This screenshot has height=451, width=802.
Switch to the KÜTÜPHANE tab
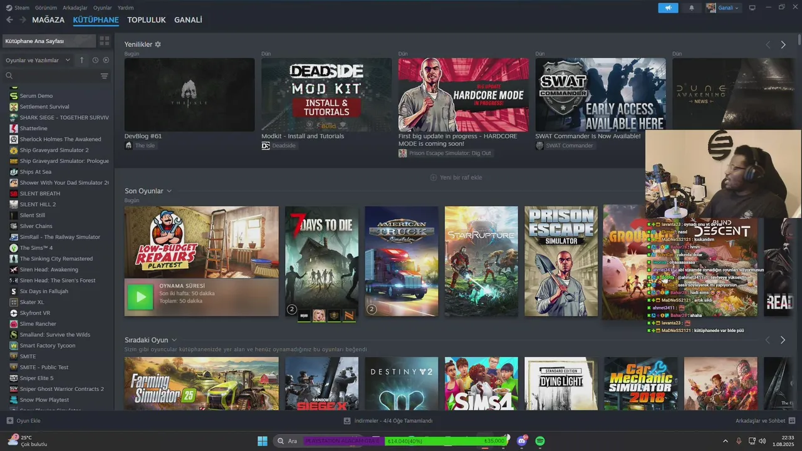click(x=96, y=20)
